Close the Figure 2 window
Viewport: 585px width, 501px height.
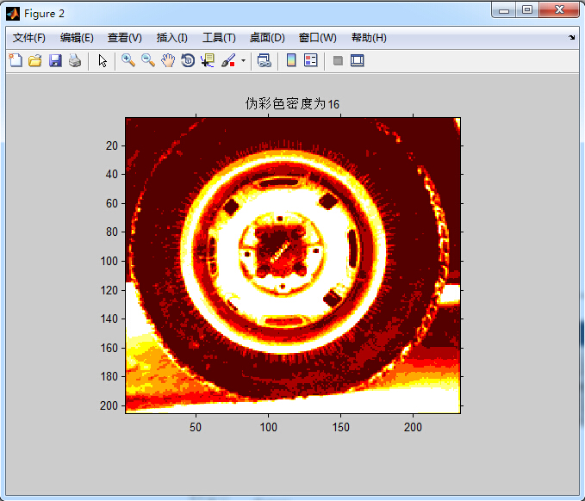click(x=559, y=10)
